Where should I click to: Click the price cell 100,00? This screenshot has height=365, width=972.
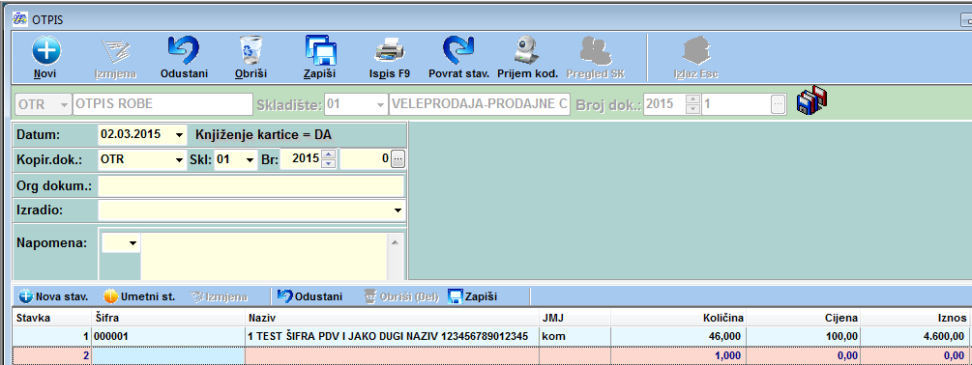coord(804,337)
